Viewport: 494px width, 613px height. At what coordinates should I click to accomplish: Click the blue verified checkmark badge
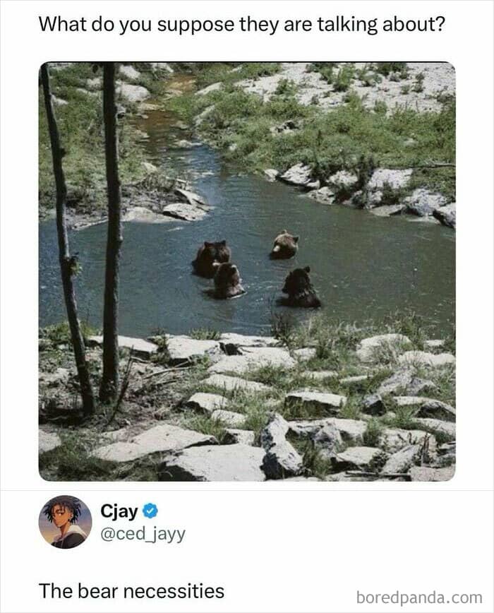(x=150, y=511)
